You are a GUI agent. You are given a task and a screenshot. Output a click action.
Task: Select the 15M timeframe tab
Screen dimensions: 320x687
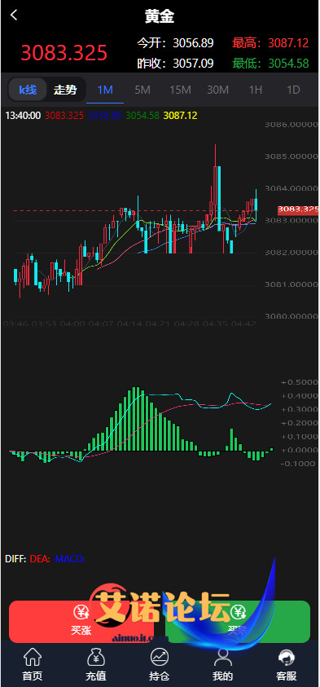pyautogui.click(x=180, y=90)
